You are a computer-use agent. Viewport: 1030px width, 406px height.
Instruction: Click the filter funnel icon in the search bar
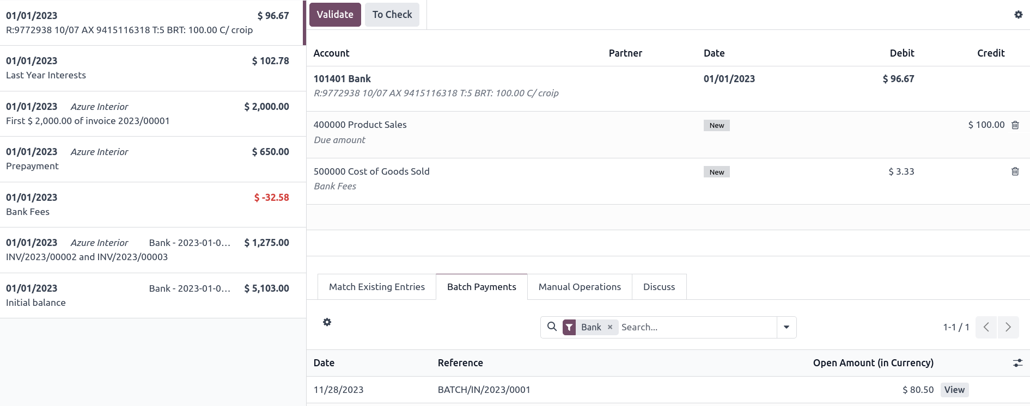click(x=569, y=327)
